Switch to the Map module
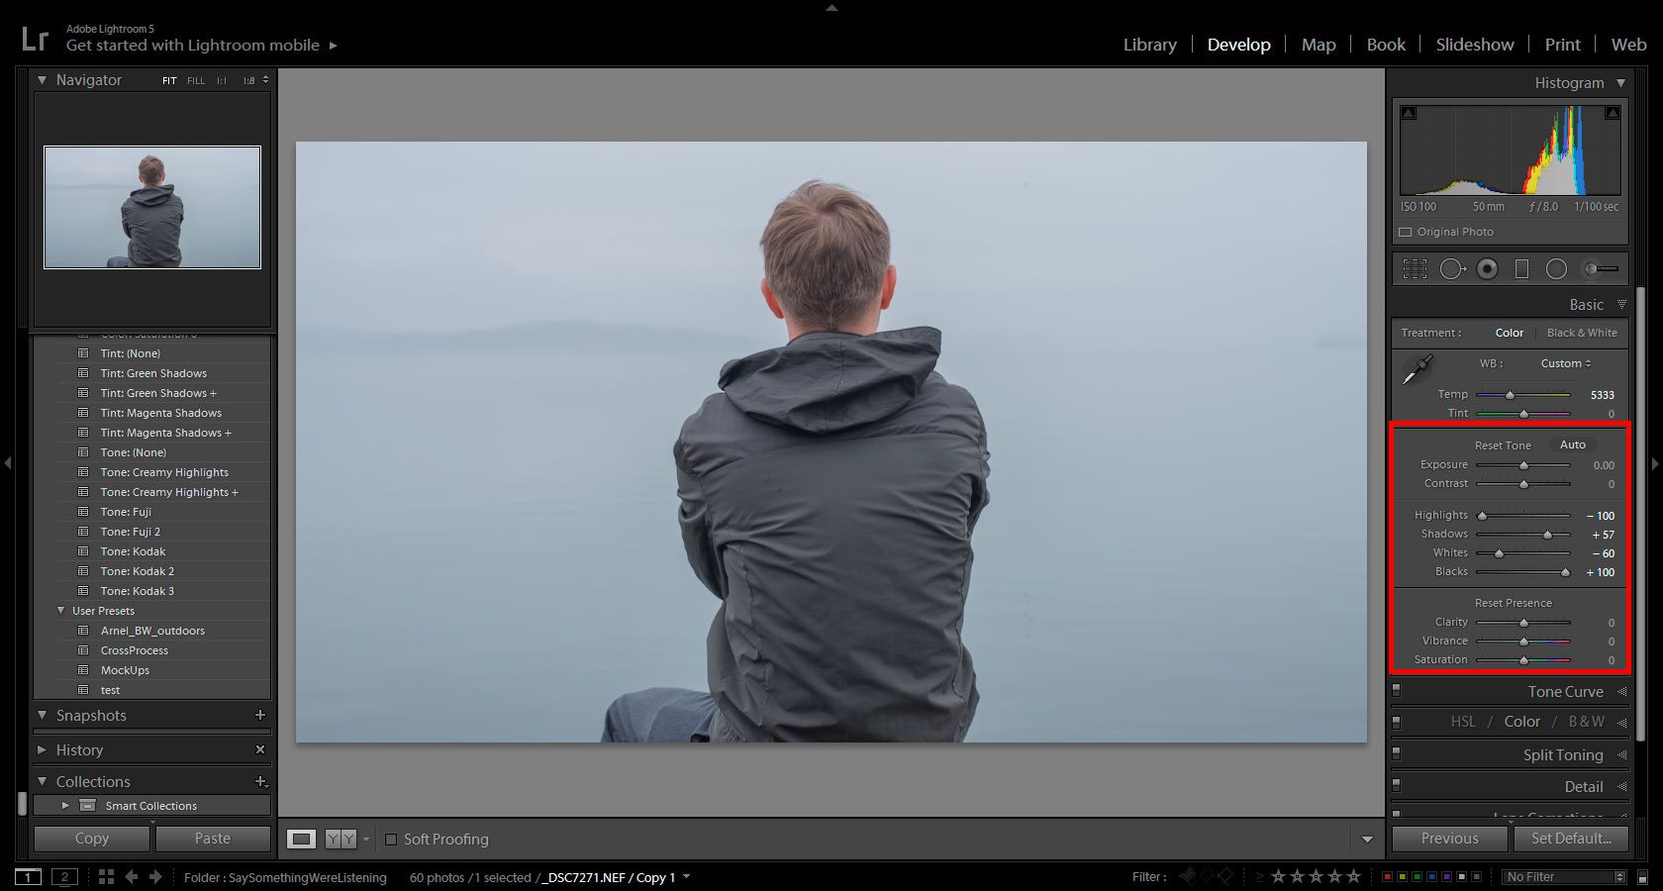Screen dimensions: 1663x891 1319,45
